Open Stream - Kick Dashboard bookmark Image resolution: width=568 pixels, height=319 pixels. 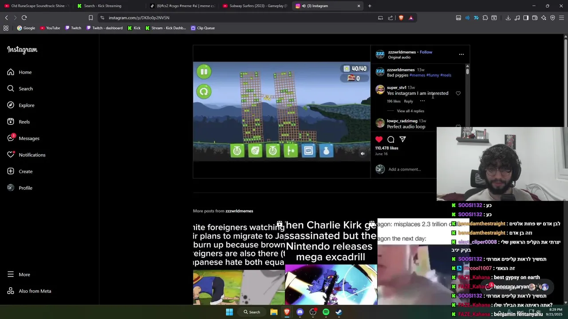tap(166, 28)
